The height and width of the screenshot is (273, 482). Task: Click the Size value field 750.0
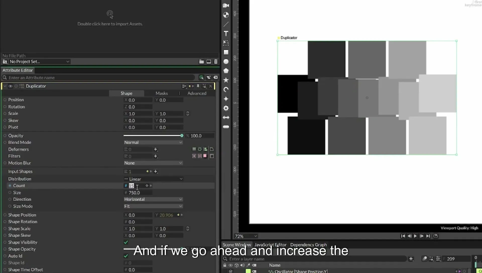138,193
